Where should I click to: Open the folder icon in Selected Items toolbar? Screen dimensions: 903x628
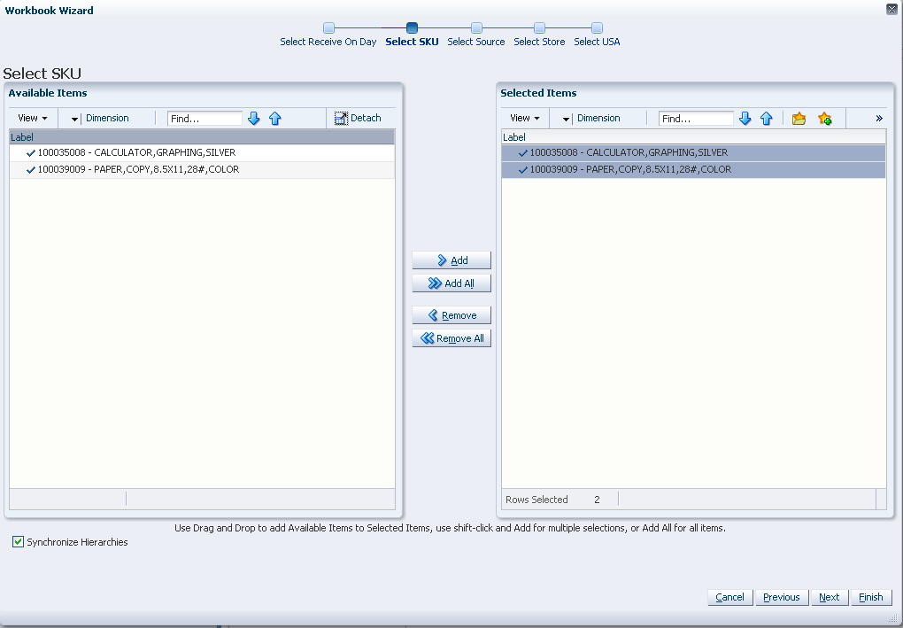click(x=799, y=118)
